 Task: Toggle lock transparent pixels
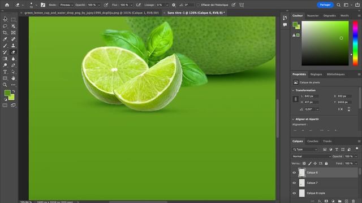(x=304, y=164)
